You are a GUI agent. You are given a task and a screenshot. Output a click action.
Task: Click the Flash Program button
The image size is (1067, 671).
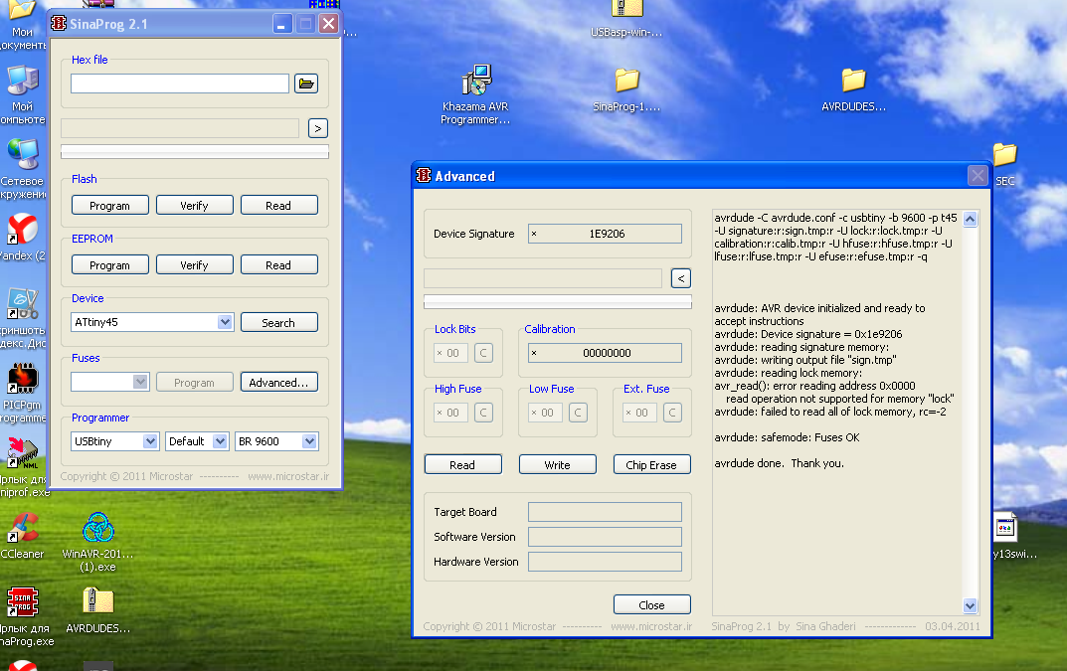tap(109, 206)
